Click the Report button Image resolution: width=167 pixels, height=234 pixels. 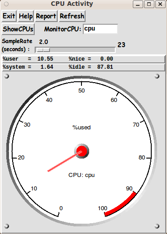point(46,16)
